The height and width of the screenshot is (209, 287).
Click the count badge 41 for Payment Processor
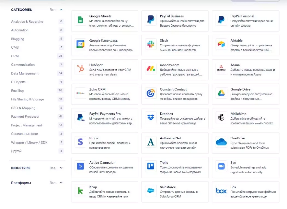pyautogui.click(x=61, y=116)
